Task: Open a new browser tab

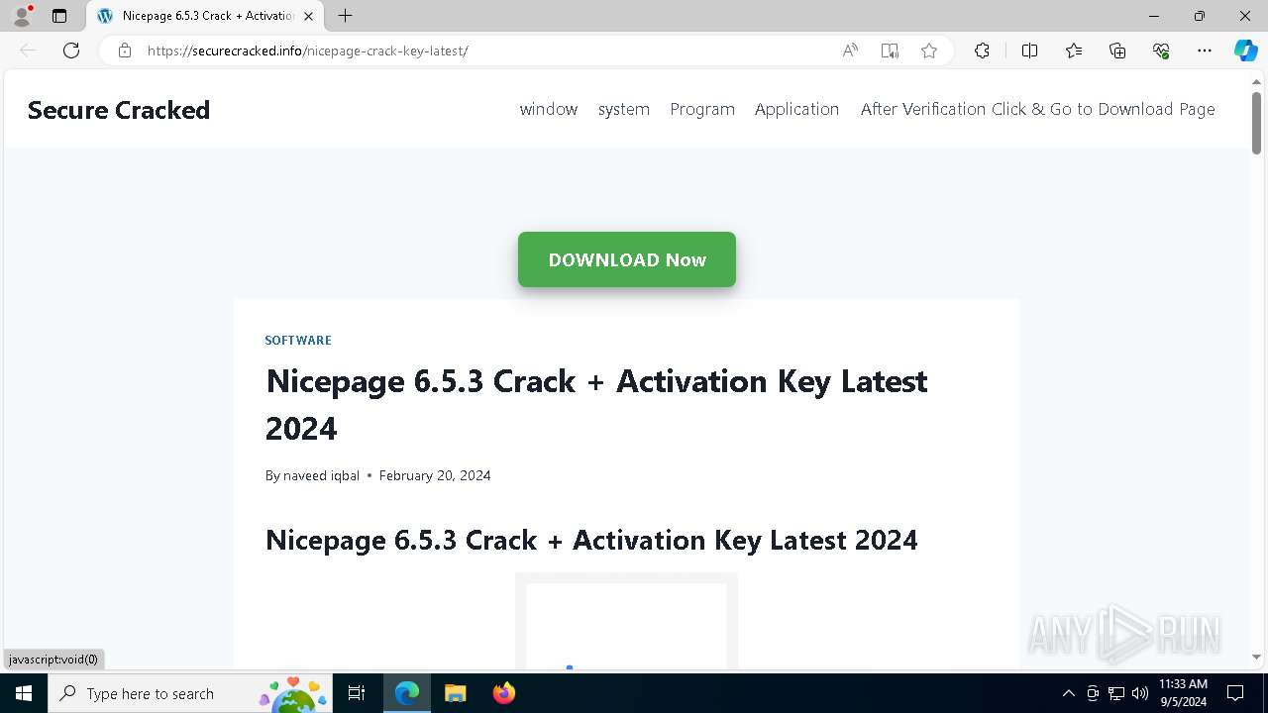Action: [345, 16]
